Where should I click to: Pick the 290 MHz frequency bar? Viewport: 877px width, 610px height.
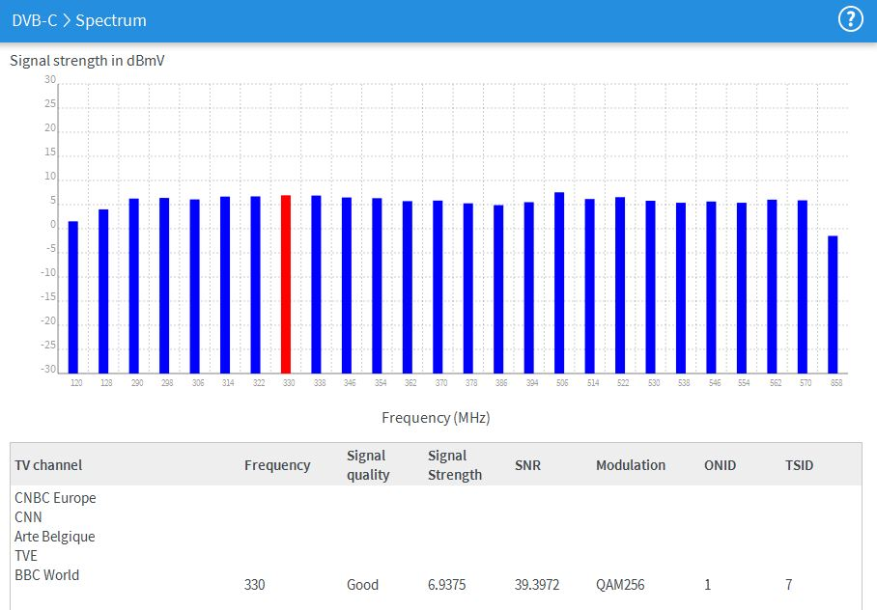[134, 286]
